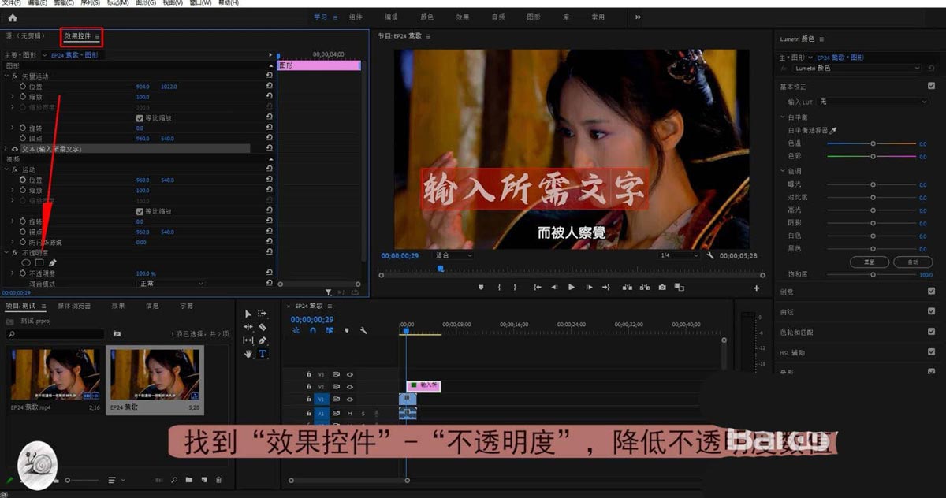Viewport: 946px width, 498px height.
Task: Create ellipse mask under Opacity (不透明度)
Action: pyautogui.click(x=26, y=262)
